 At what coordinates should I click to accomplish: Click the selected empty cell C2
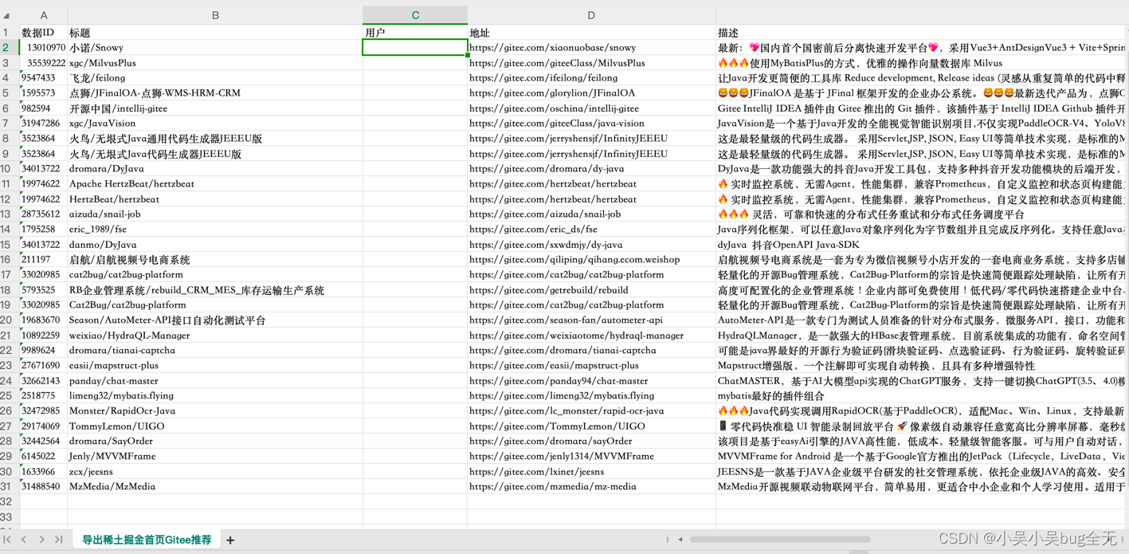(415, 48)
